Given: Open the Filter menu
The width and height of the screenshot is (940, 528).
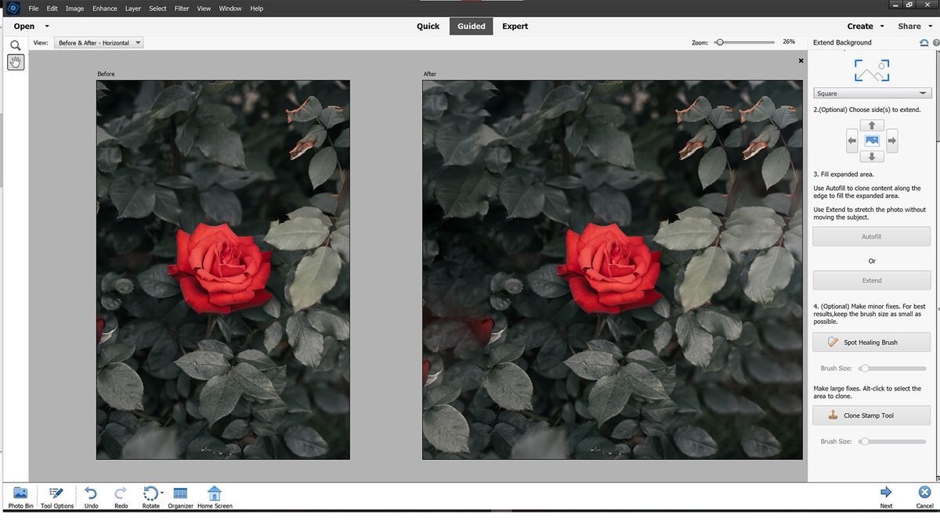Looking at the screenshot, I should (x=182, y=9).
